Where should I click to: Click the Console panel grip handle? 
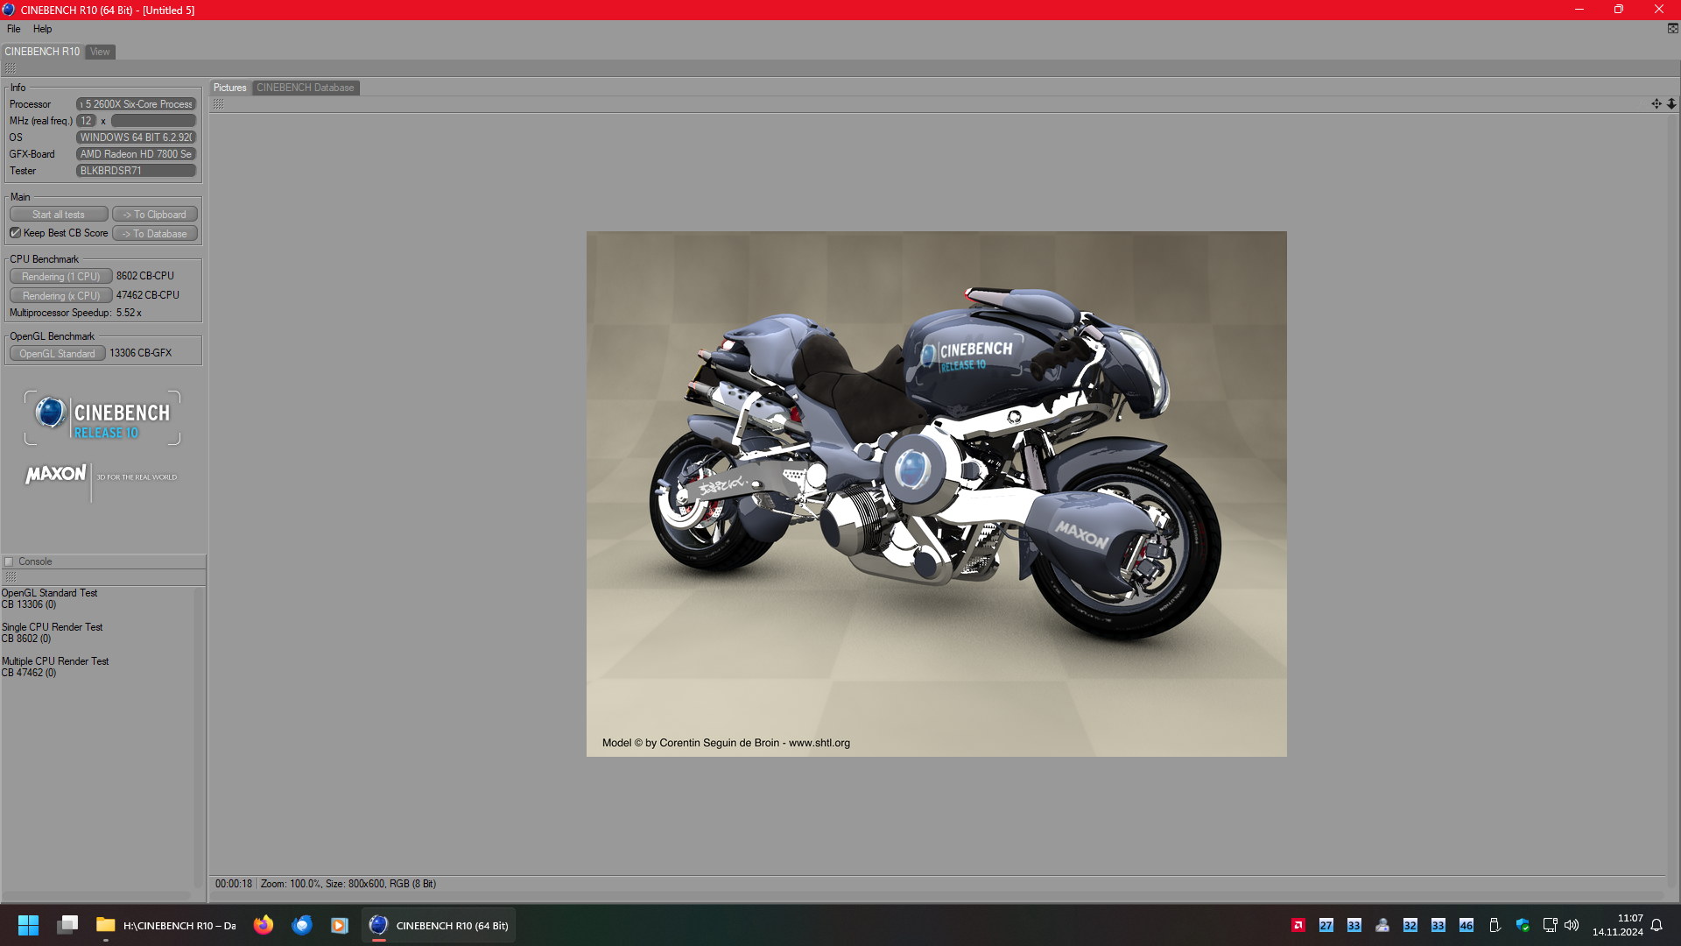tap(11, 576)
